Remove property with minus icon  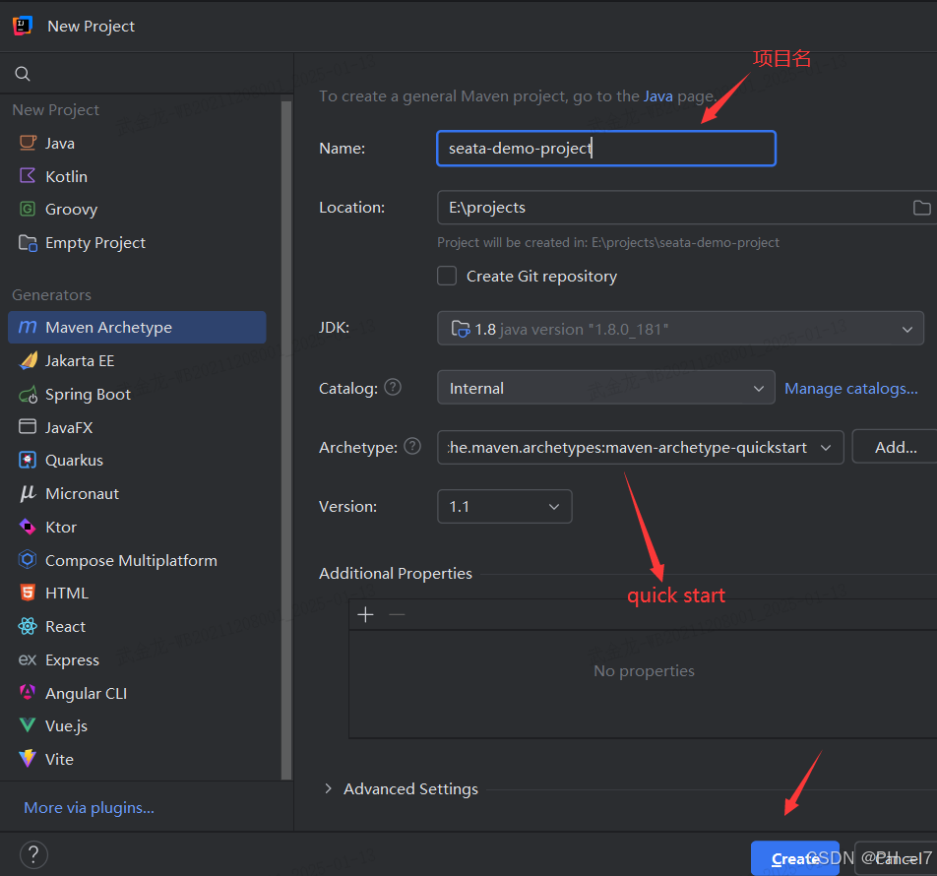[x=397, y=614]
